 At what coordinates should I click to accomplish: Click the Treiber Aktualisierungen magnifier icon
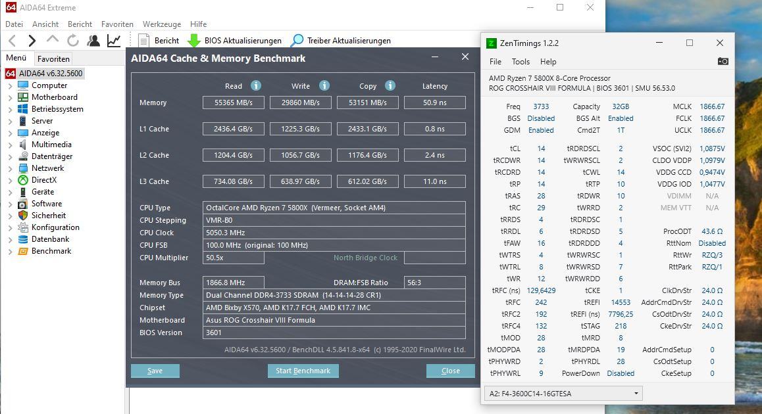[x=297, y=41]
